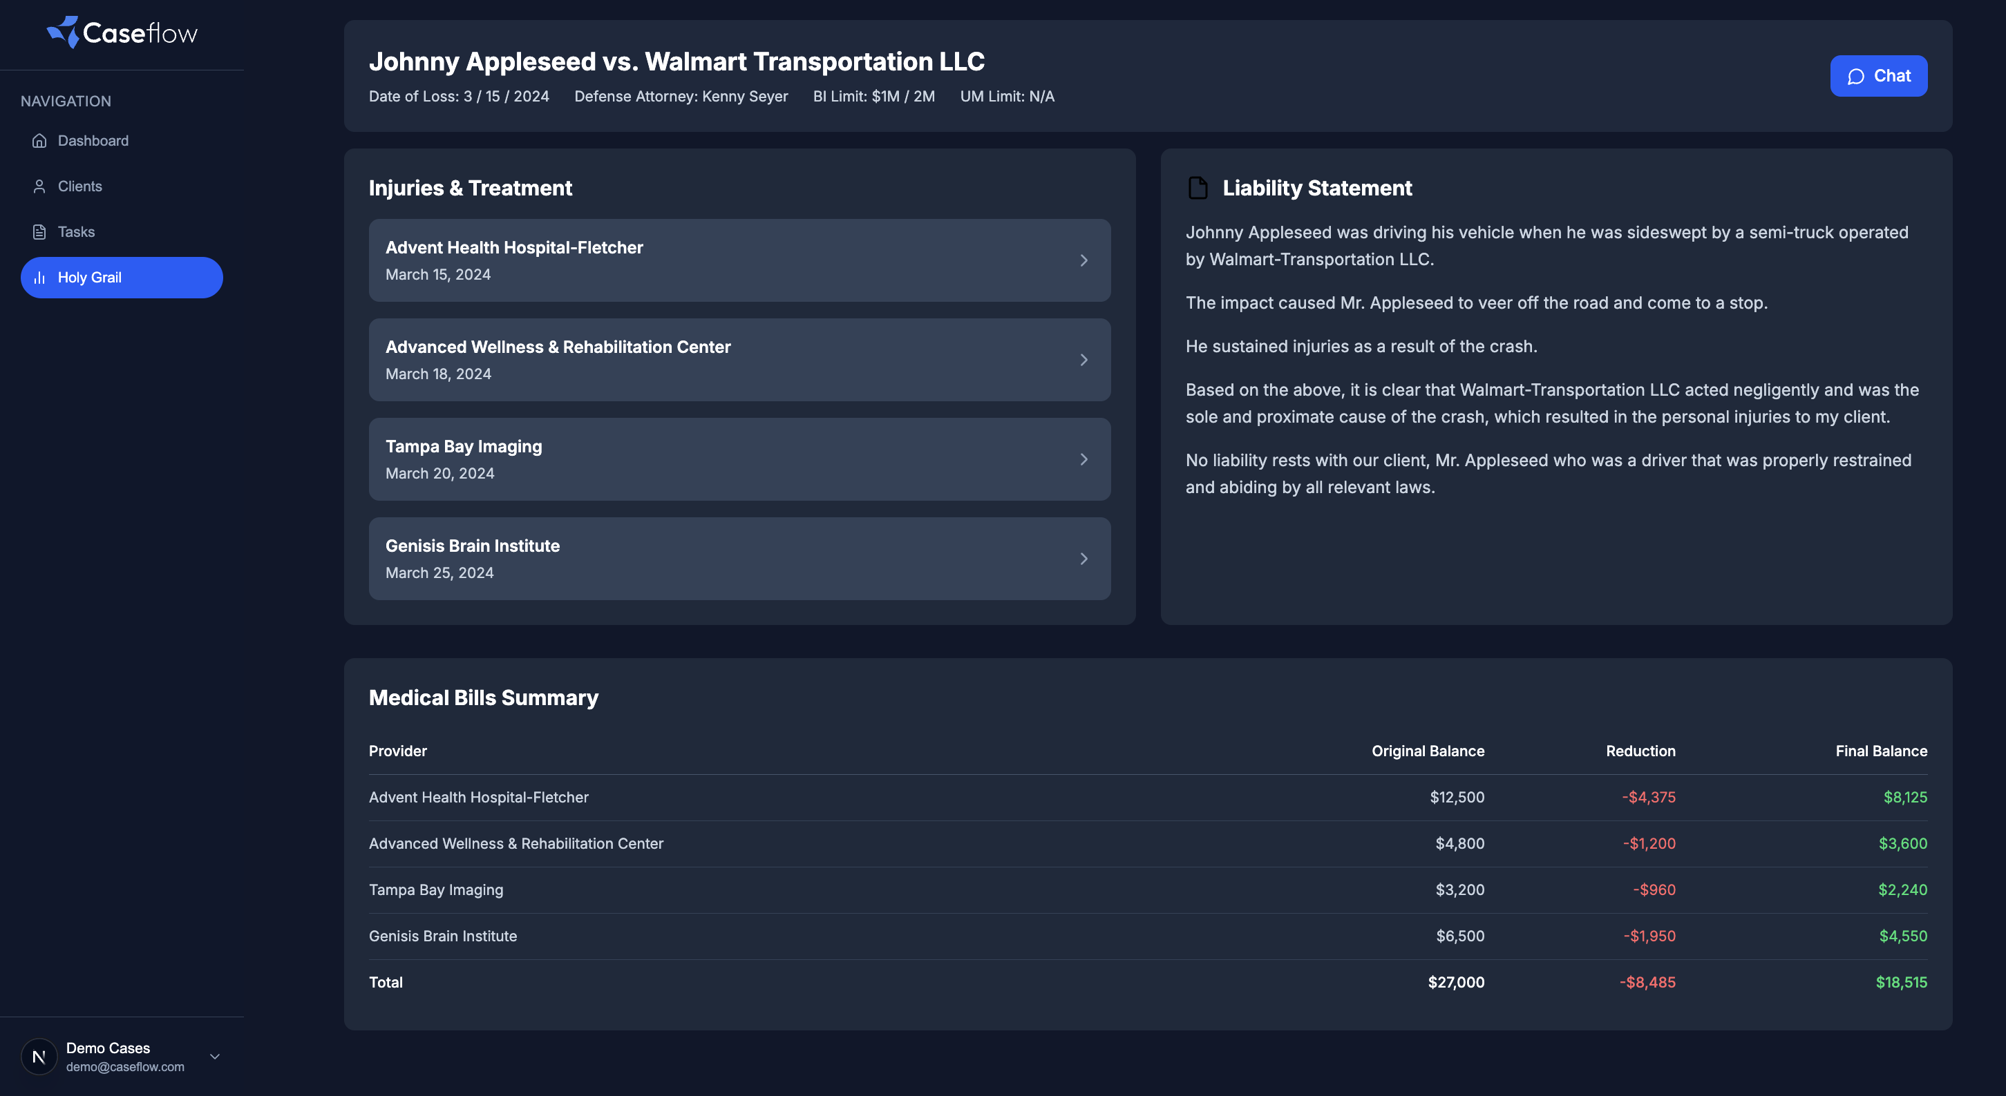
Task: Expand Tampa Bay Imaging chevron
Action: click(x=1084, y=459)
